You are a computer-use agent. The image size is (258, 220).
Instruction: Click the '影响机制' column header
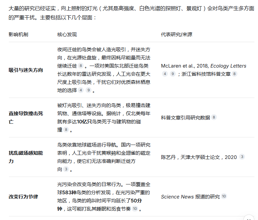[18, 34]
